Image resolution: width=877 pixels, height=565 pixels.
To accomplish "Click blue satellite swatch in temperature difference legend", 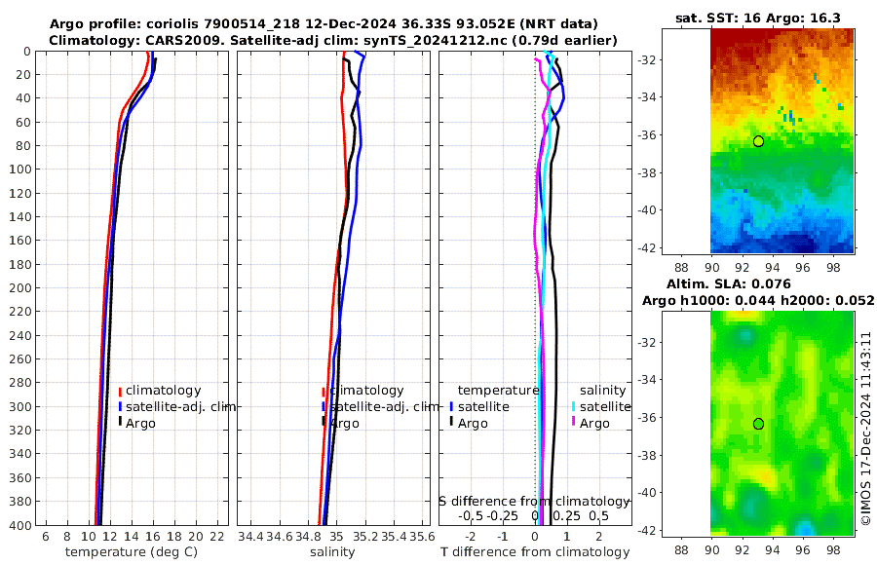I will click(x=451, y=406).
